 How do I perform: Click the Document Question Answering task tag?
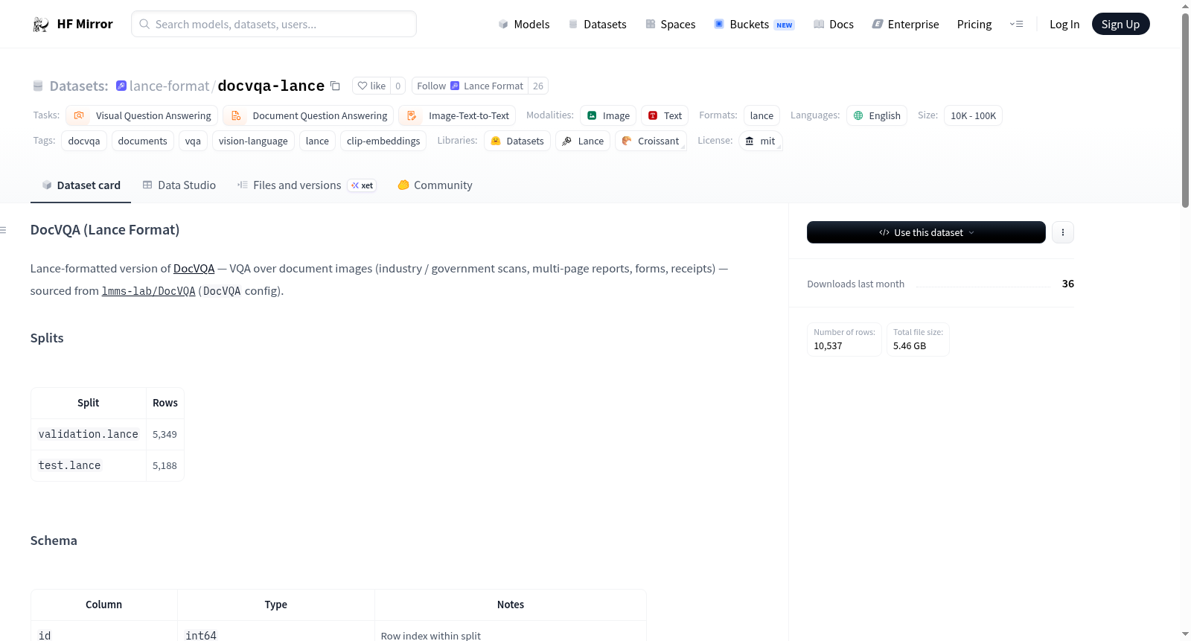(x=308, y=115)
